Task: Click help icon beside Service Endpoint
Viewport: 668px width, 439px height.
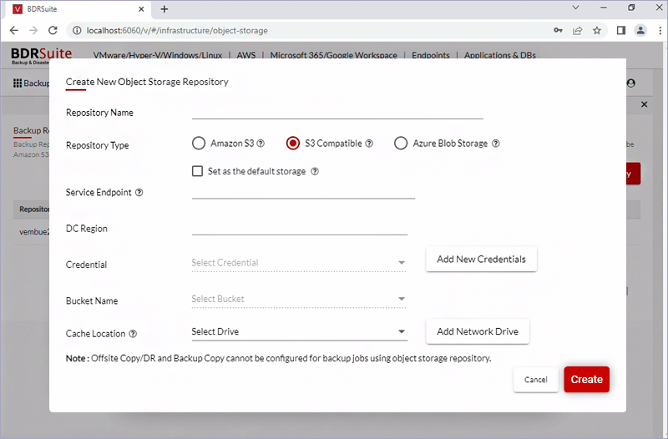Action: click(139, 193)
